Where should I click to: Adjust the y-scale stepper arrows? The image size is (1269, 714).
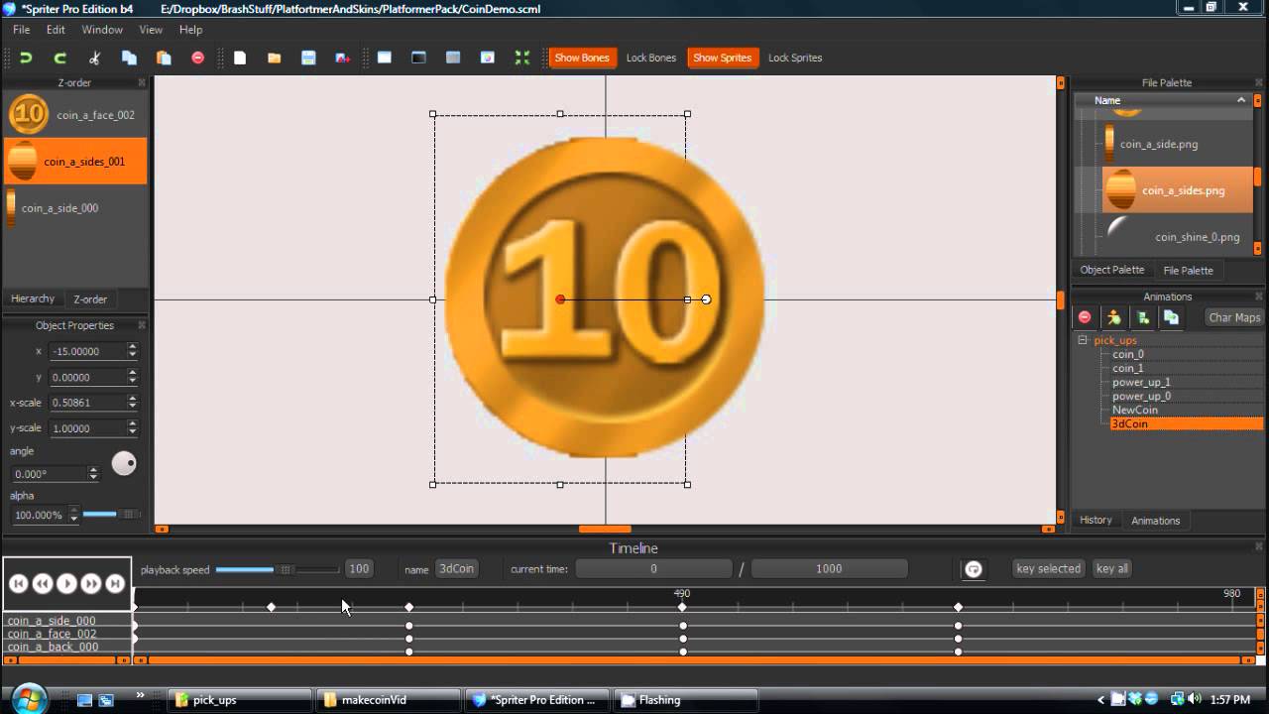tap(133, 428)
